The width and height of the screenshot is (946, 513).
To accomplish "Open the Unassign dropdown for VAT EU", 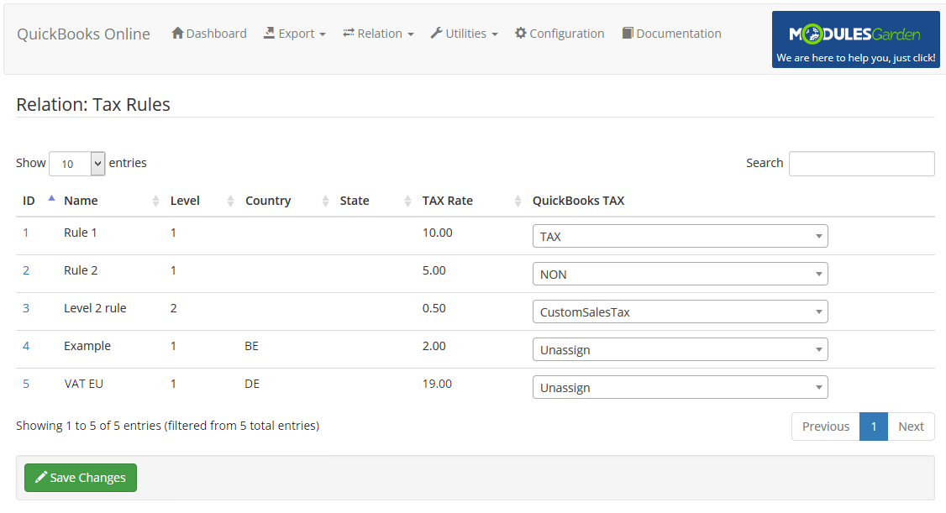I will pyautogui.click(x=680, y=387).
